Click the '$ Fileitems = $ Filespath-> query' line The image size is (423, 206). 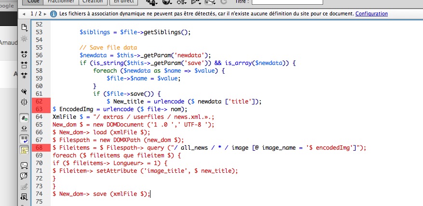pos(209,148)
